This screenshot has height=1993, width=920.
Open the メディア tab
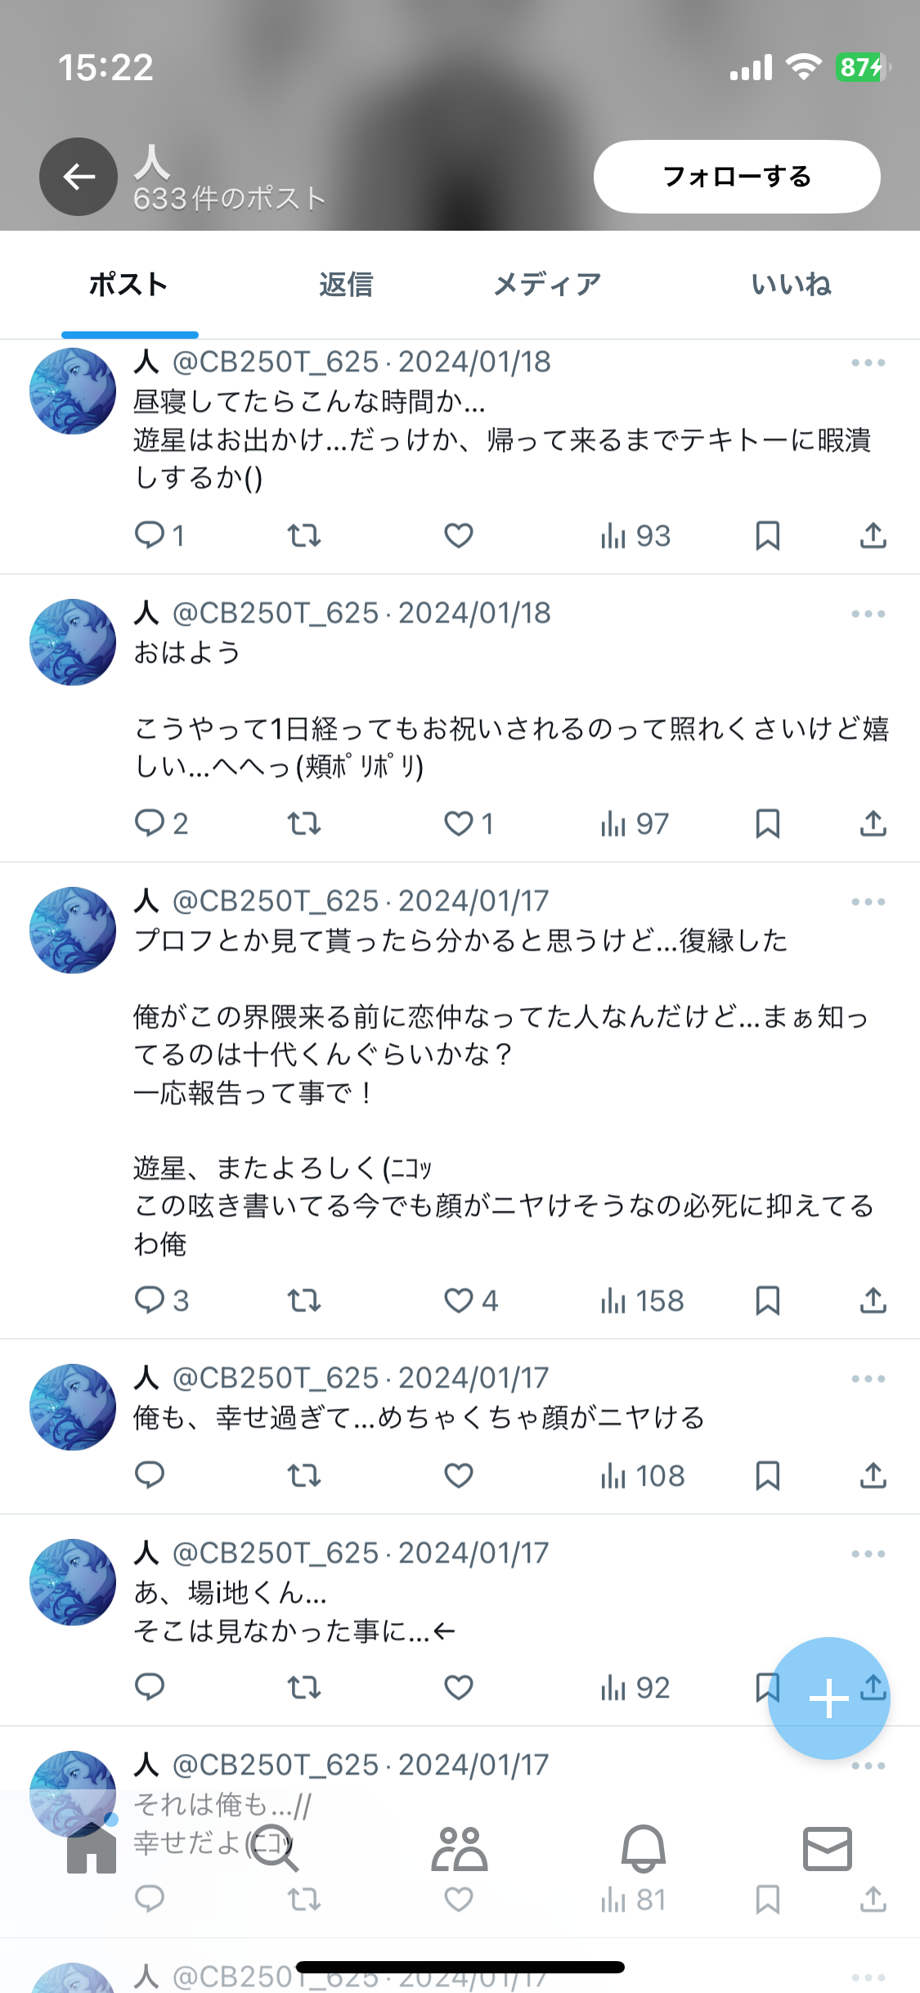547,285
